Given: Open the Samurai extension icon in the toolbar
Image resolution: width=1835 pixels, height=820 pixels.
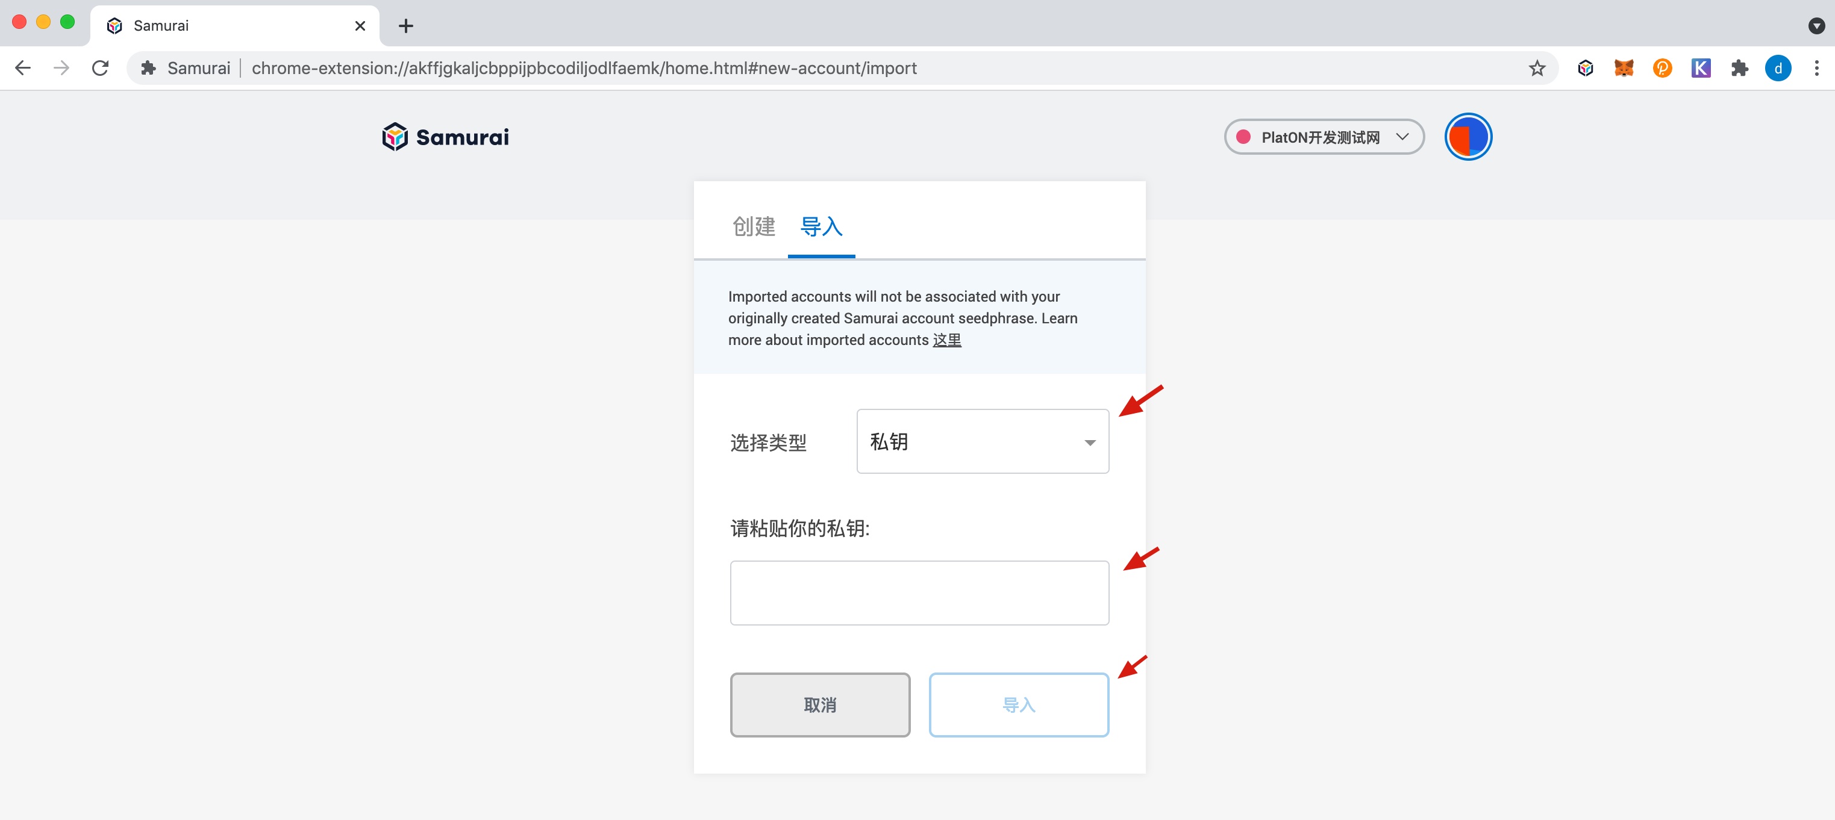Looking at the screenshot, I should coord(1585,69).
